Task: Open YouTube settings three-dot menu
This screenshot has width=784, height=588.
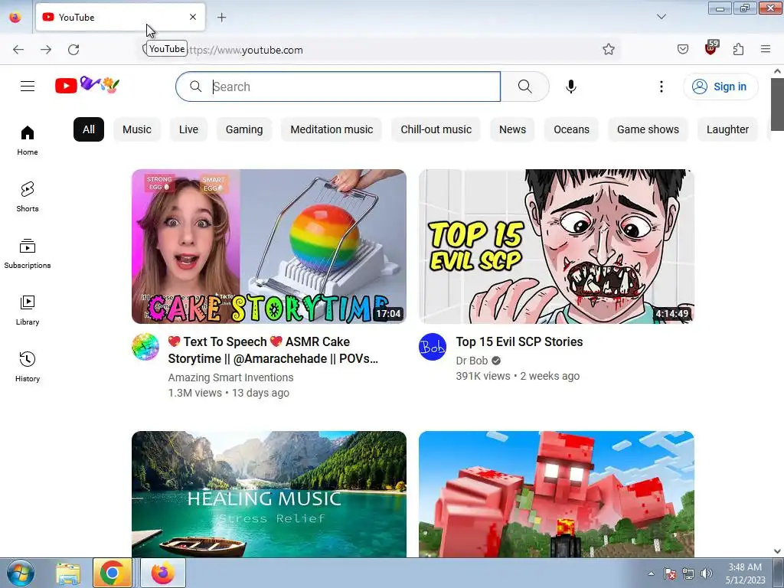Action: coord(661,87)
